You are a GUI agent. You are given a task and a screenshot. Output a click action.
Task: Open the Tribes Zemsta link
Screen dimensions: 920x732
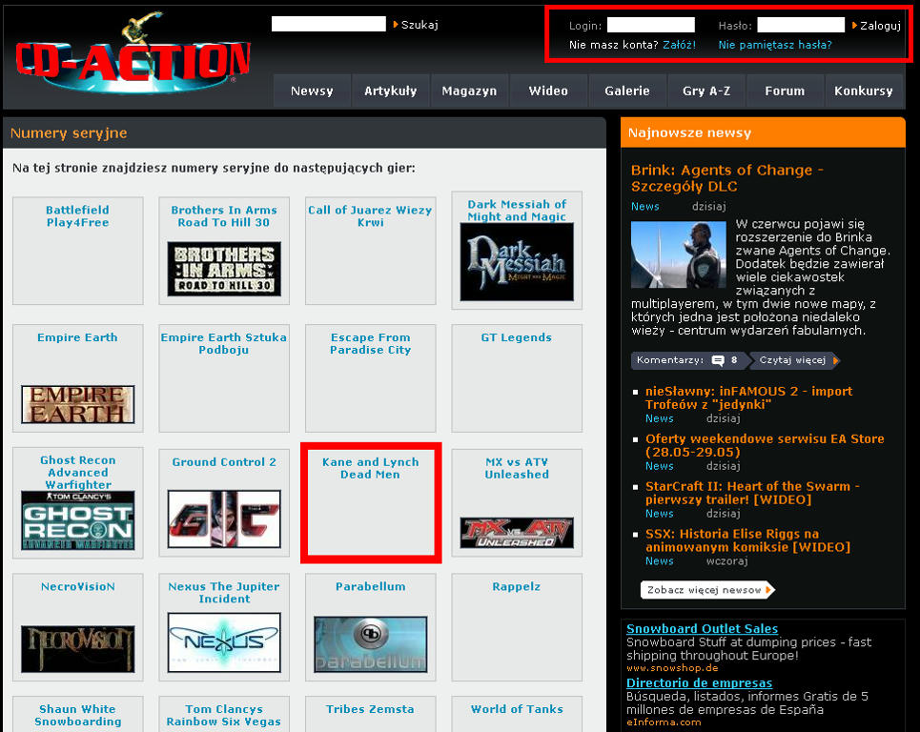click(370, 709)
